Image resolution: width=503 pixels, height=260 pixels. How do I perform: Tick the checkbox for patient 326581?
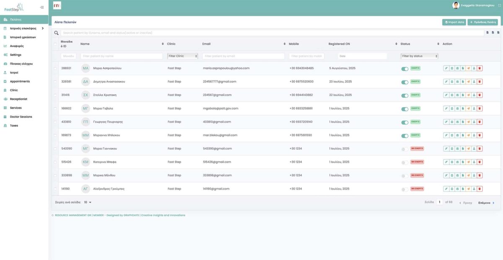[55, 82]
